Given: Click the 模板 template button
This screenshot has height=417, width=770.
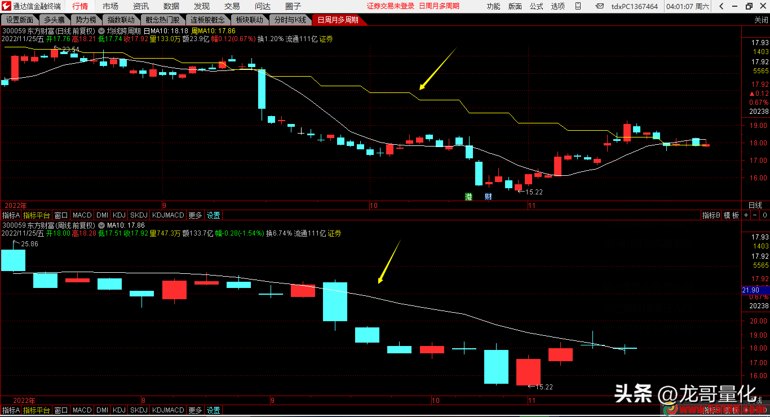Looking at the screenshot, I should pos(731,215).
